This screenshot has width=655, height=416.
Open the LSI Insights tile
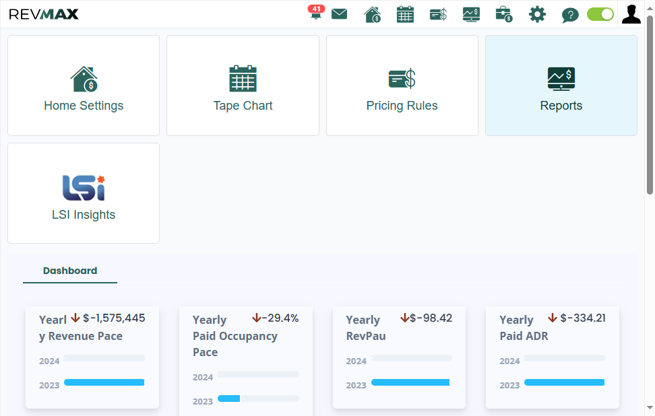(x=84, y=193)
